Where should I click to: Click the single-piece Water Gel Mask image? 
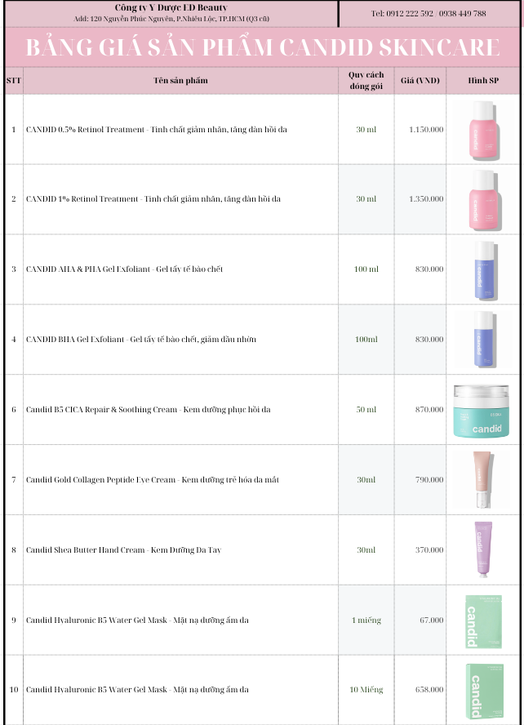coord(484,621)
